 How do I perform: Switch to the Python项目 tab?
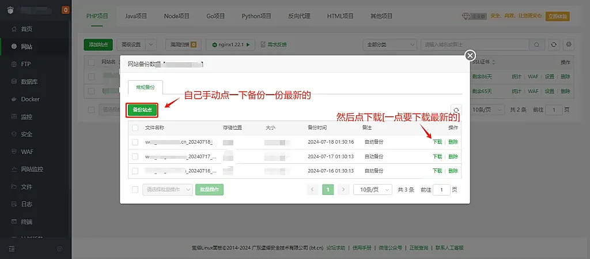pyautogui.click(x=256, y=16)
